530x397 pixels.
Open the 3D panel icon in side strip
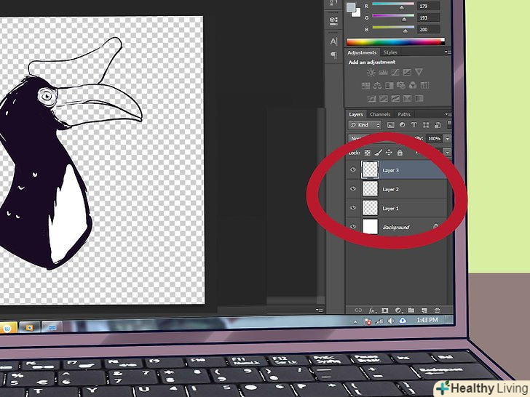point(333,21)
